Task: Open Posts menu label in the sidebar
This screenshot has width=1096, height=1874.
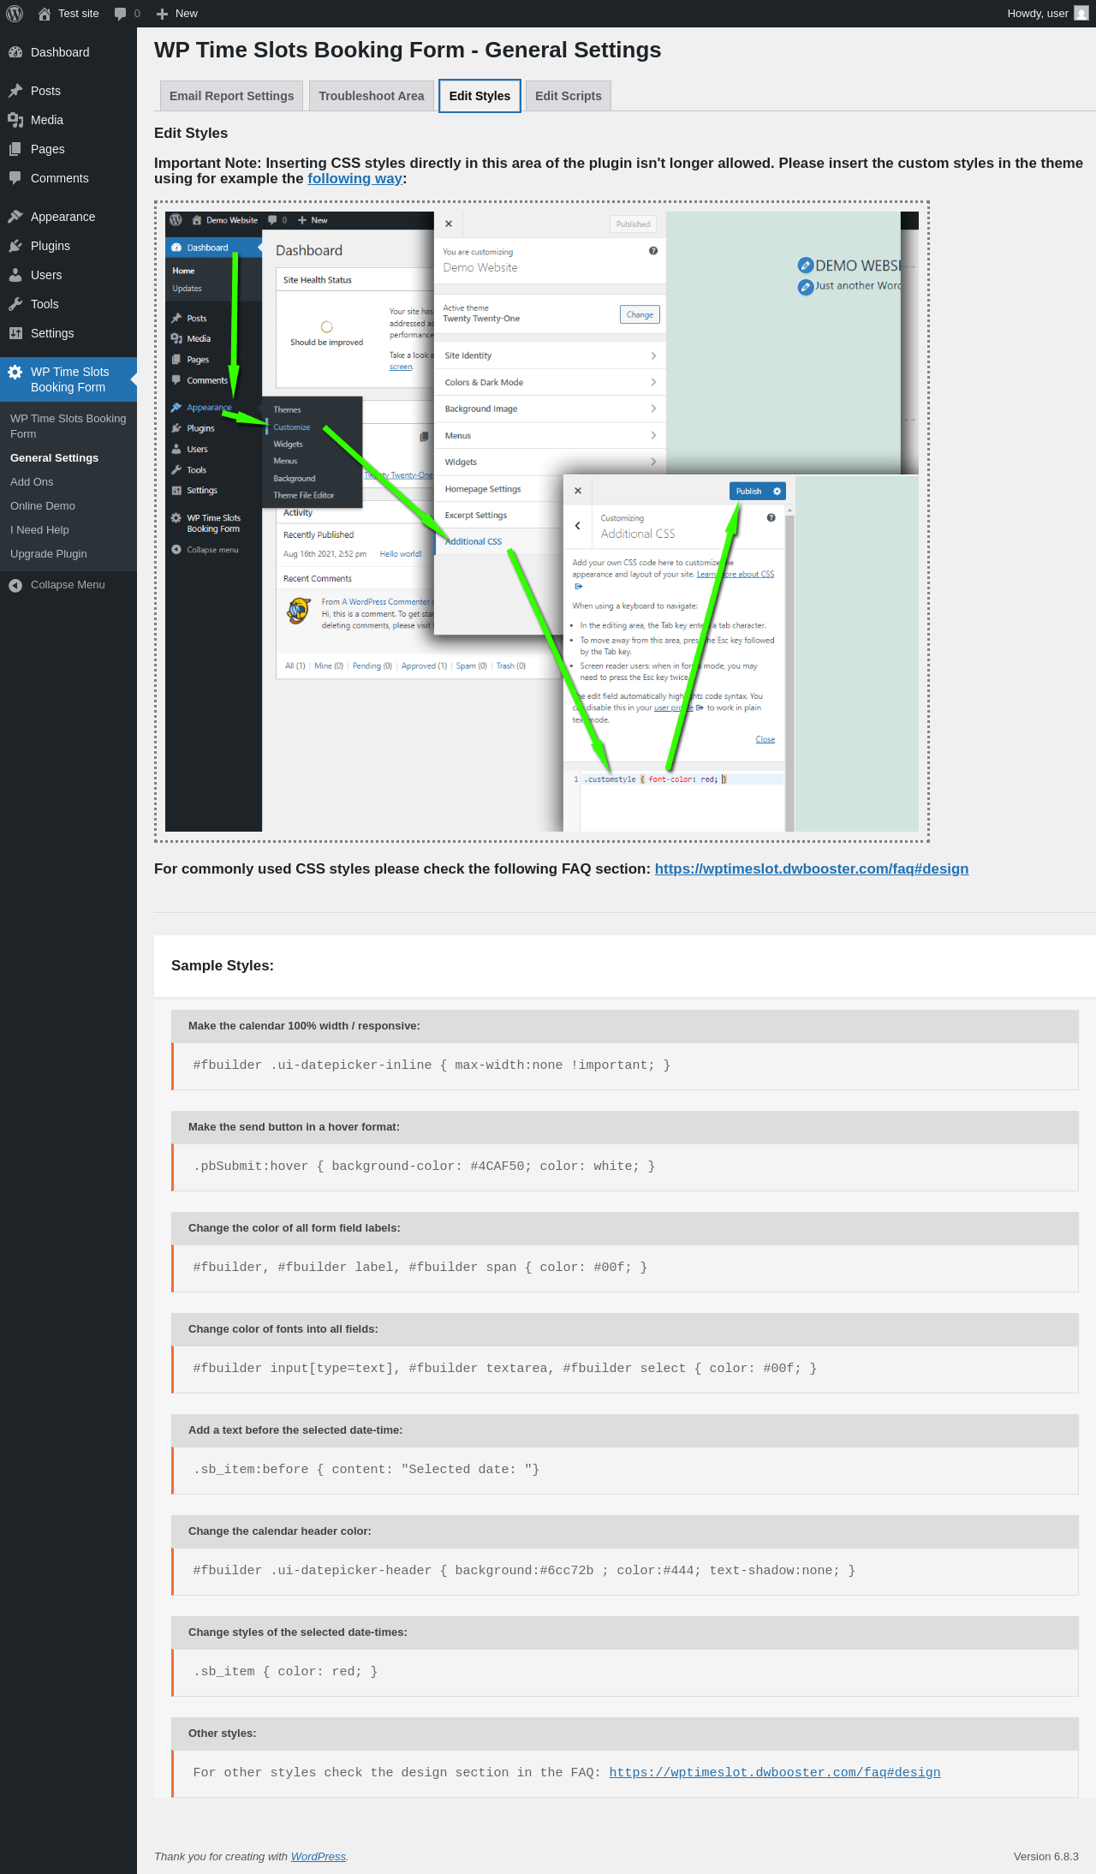Action: (45, 91)
